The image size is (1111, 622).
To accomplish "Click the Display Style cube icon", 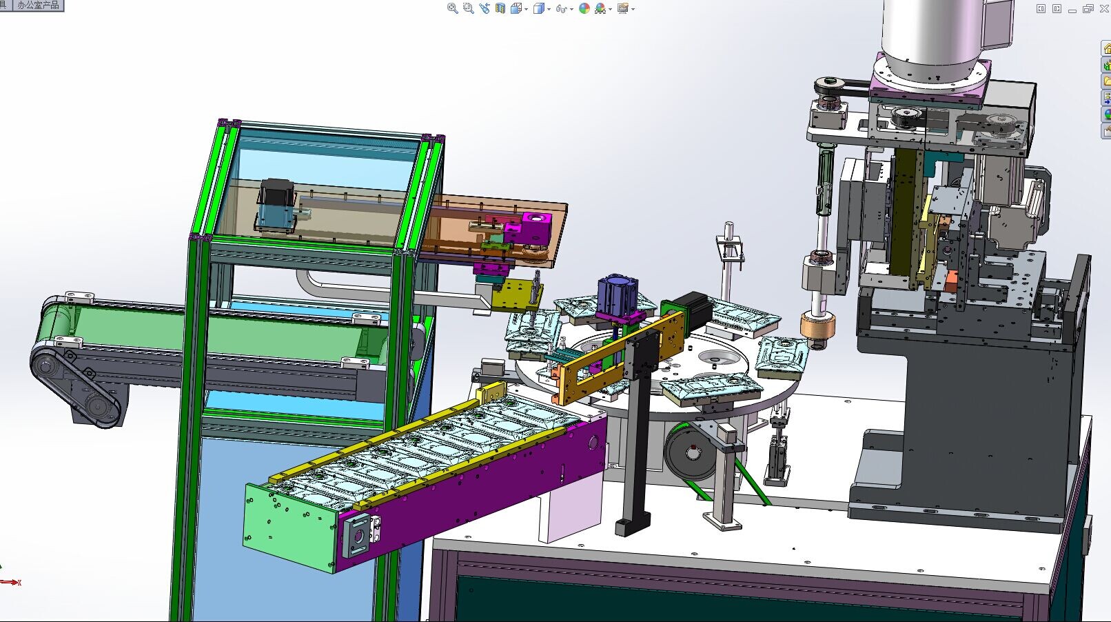I will [539, 8].
